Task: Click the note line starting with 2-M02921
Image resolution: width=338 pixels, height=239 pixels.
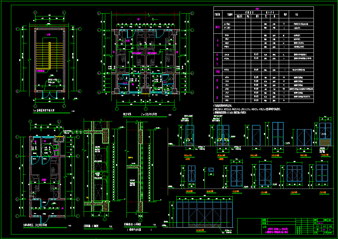Action: [x=247, y=109]
